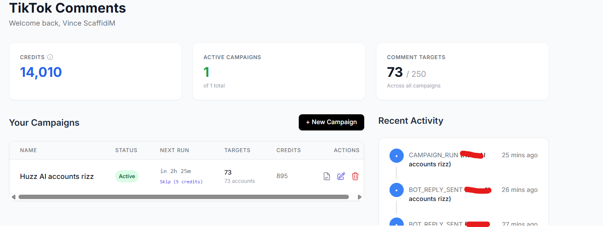Screen dimensions: 603x227
Task: Click the edit pencil icon for Huzz AI
Action: tap(341, 176)
